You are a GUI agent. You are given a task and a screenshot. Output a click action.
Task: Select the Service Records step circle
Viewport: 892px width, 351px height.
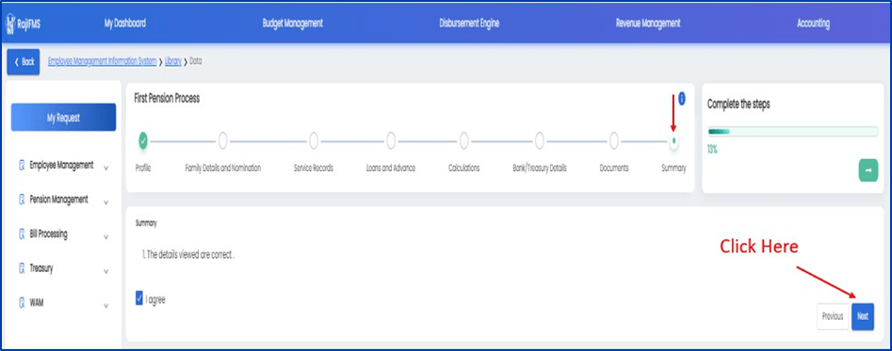314,139
